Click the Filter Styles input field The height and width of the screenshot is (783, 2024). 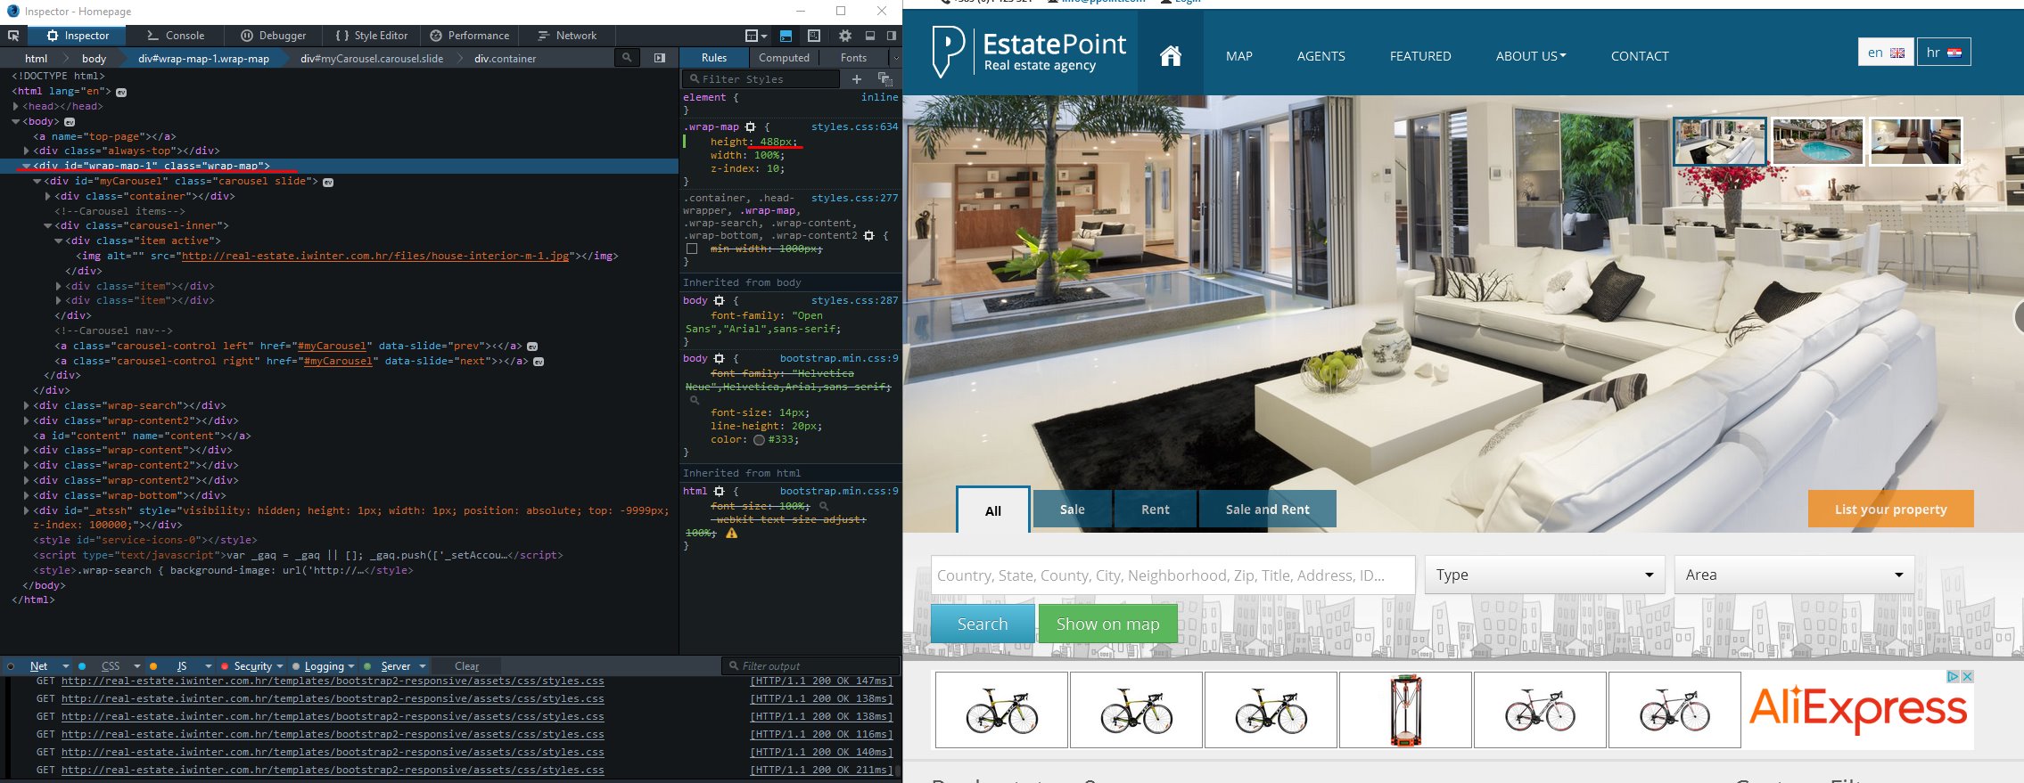[762, 79]
